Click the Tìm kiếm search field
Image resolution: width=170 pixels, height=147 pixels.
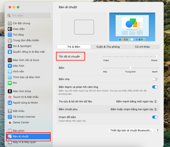[x=29, y=16]
